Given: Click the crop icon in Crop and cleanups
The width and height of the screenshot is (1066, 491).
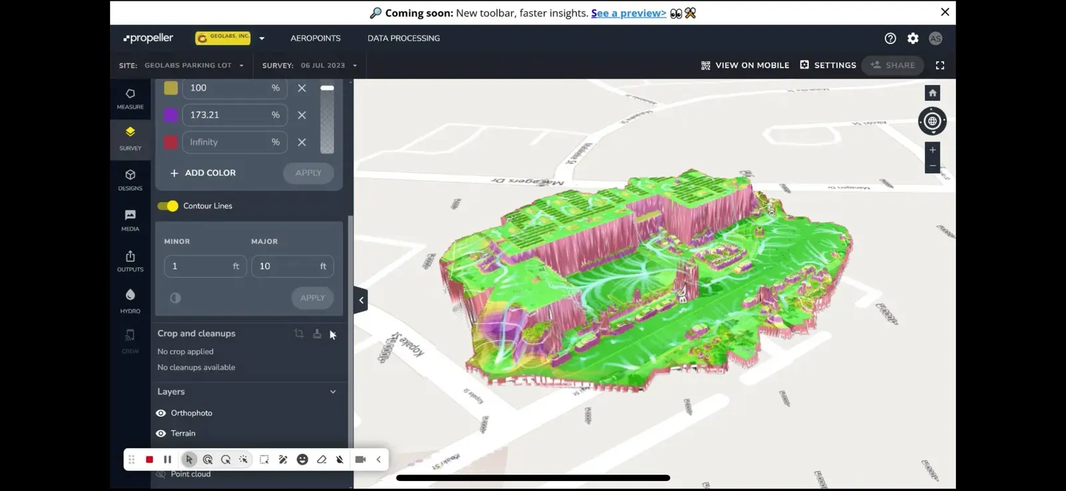Looking at the screenshot, I should (x=299, y=333).
